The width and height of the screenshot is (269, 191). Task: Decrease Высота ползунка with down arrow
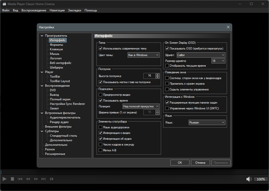click(157, 77)
